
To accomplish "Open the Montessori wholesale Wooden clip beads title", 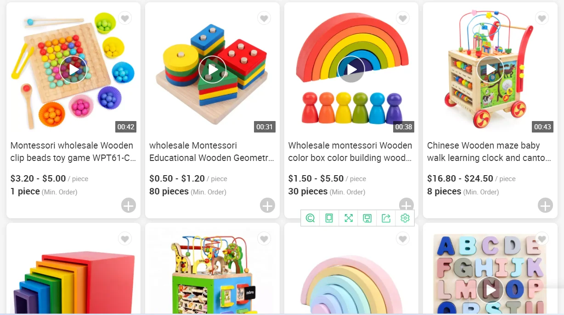I will 73,152.
